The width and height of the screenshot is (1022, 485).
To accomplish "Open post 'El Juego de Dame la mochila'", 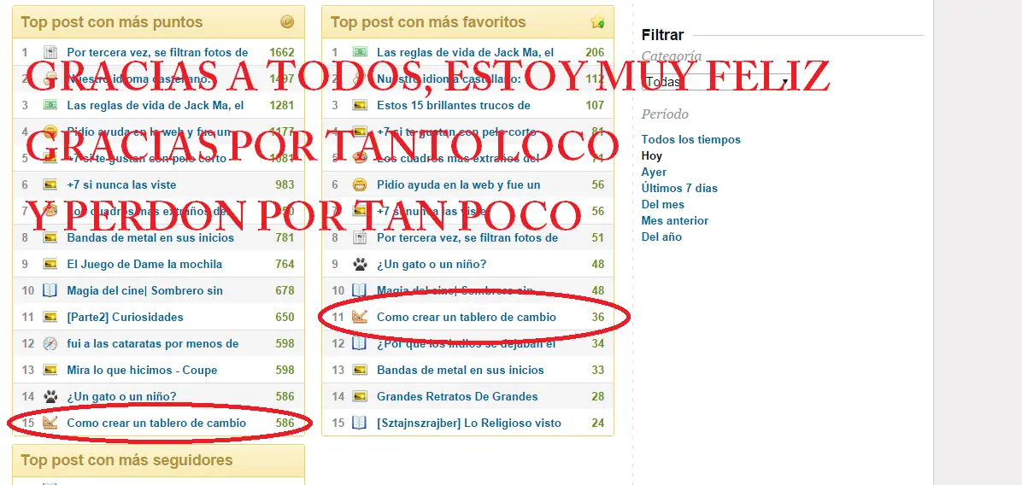I will pyautogui.click(x=144, y=265).
